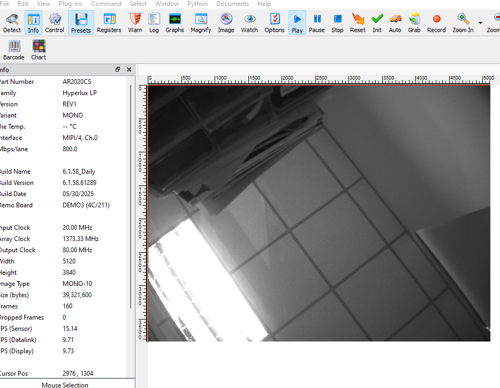Expand the Zoom In dropdown arrow
This screenshot has width=500, height=388.
(480, 23)
